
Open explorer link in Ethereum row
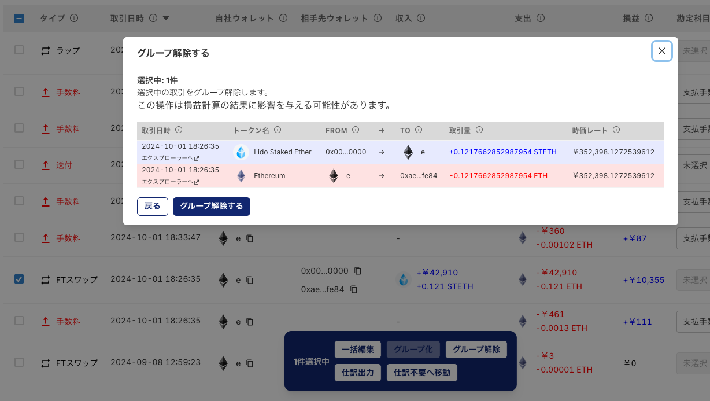coord(171,182)
